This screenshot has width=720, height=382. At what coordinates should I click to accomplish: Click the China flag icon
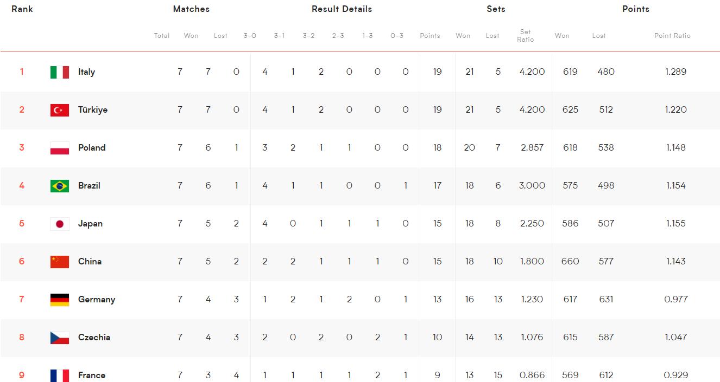60,262
